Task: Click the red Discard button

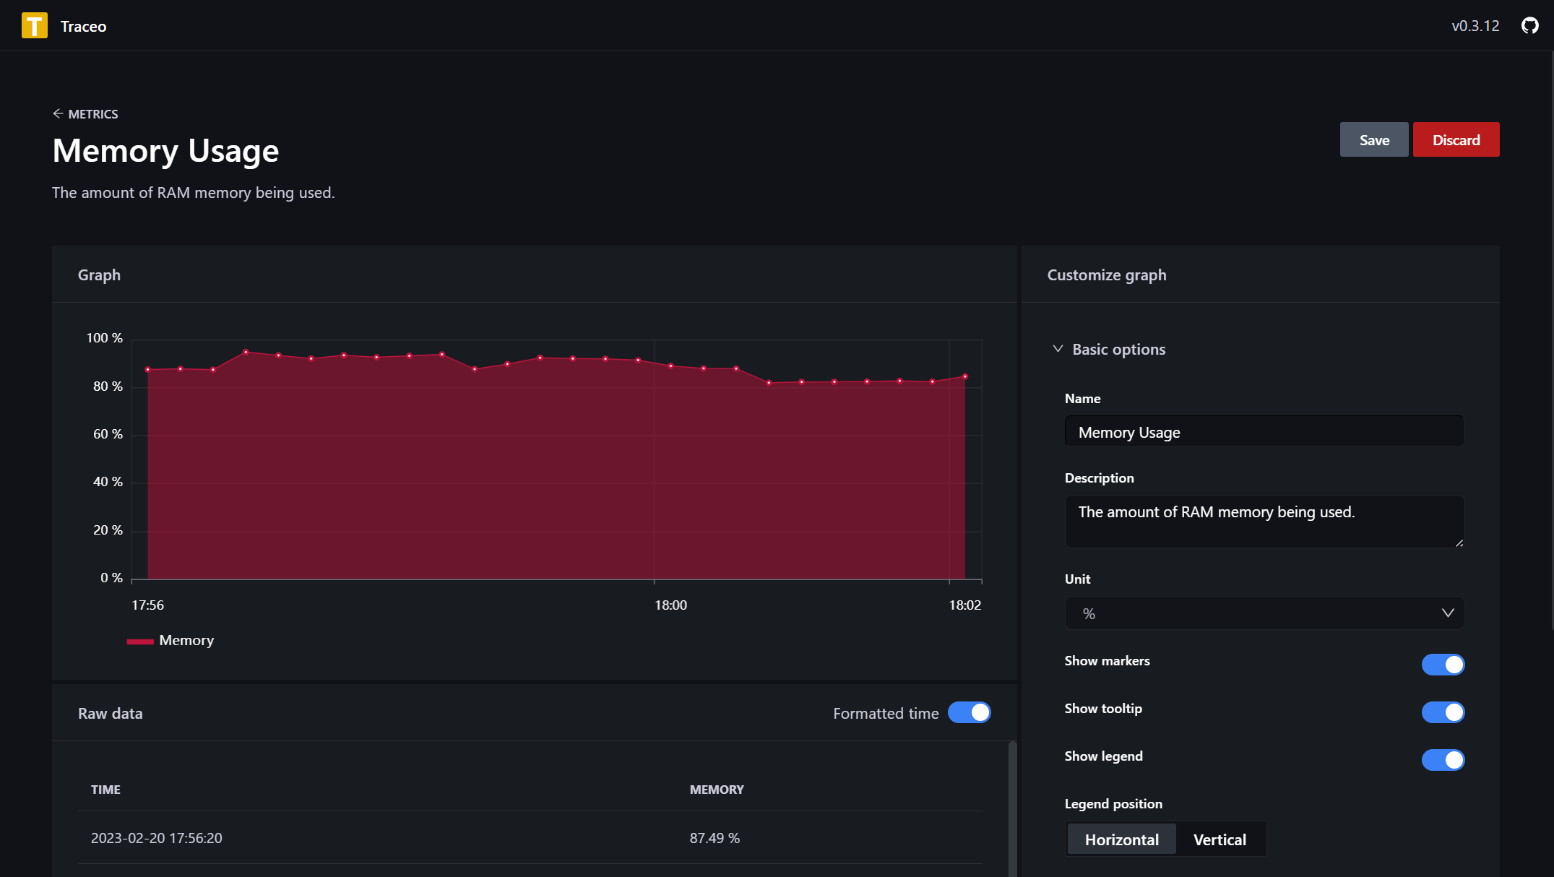Action: pos(1456,140)
